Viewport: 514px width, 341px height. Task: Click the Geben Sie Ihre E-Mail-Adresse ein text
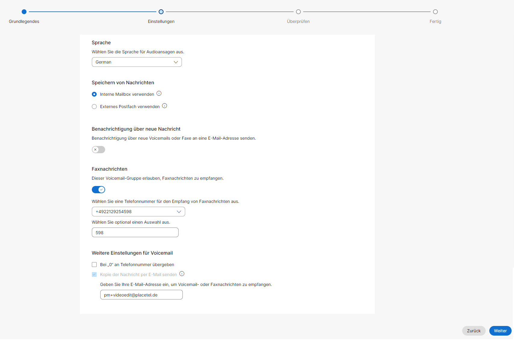pyautogui.click(x=186, y=284)
